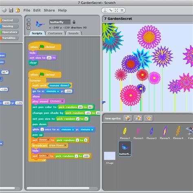Open the File menu

27,10
